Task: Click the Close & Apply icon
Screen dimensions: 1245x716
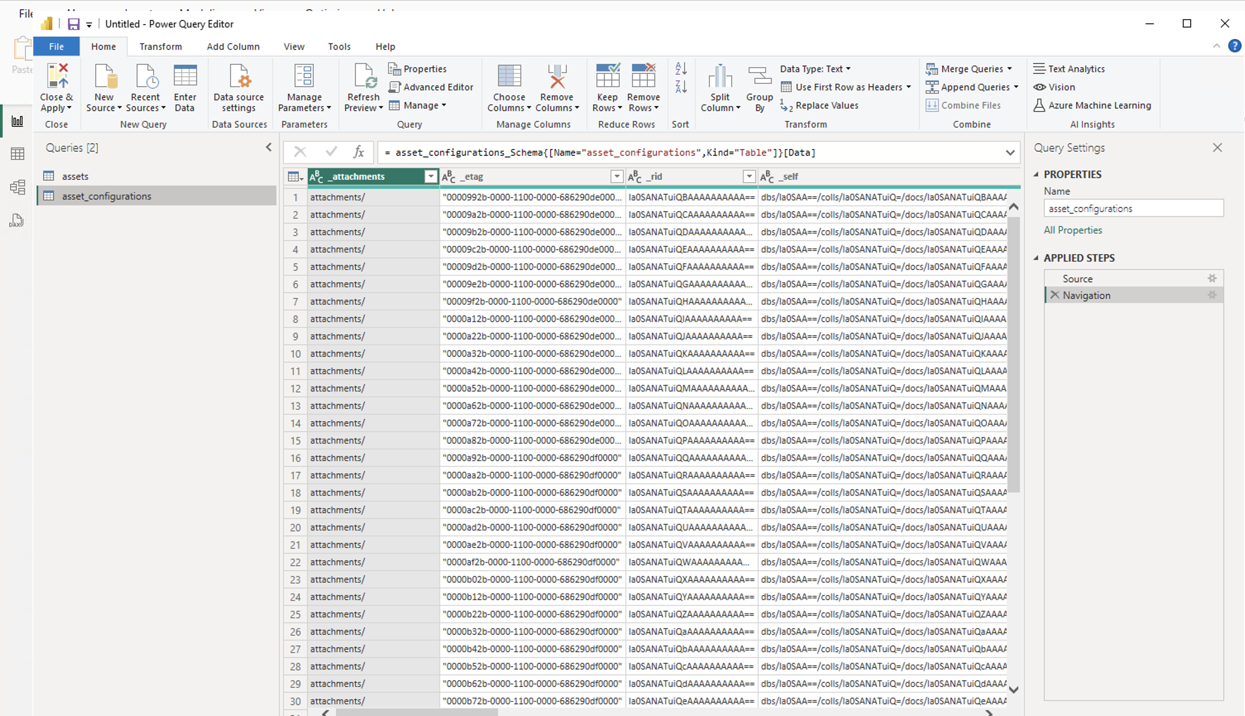Action: click(x=57, y=76)
